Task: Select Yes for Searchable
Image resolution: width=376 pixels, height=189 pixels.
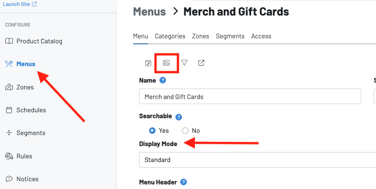Action: coord(152,131)
